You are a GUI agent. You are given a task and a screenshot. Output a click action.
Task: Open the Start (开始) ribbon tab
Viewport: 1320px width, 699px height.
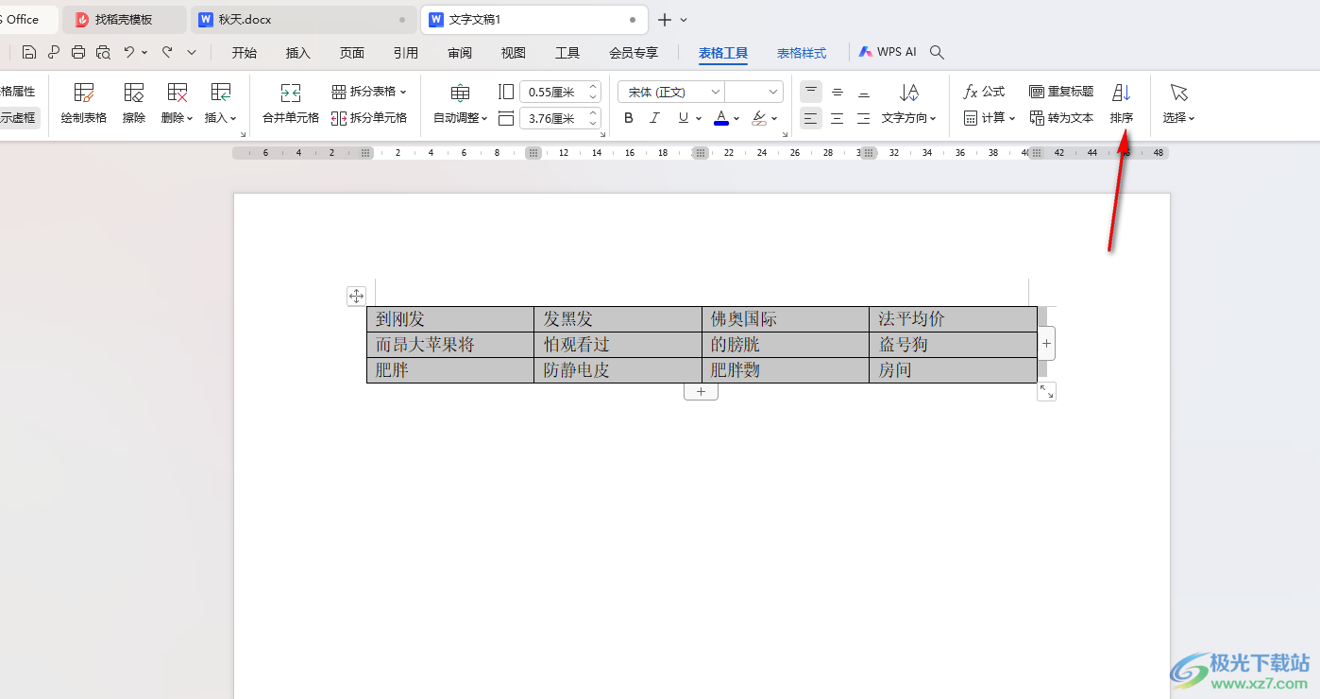click(x=245, y=53)
